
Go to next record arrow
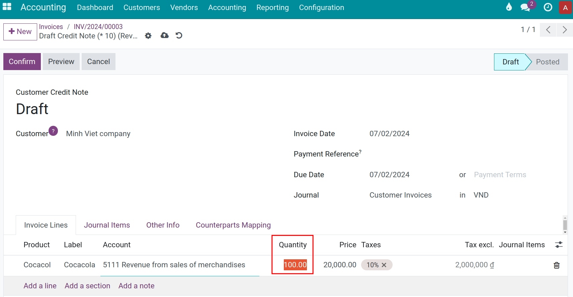(x=565, y=30)
